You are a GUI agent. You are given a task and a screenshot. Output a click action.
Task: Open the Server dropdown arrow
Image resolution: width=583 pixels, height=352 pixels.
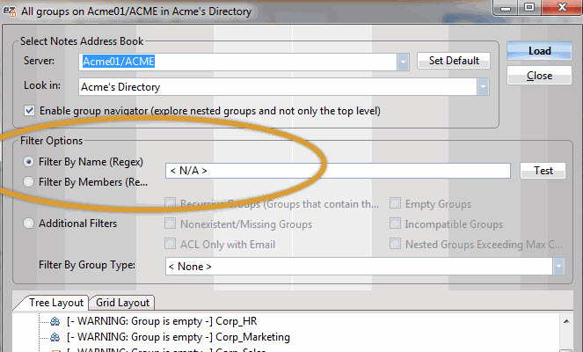403,62
